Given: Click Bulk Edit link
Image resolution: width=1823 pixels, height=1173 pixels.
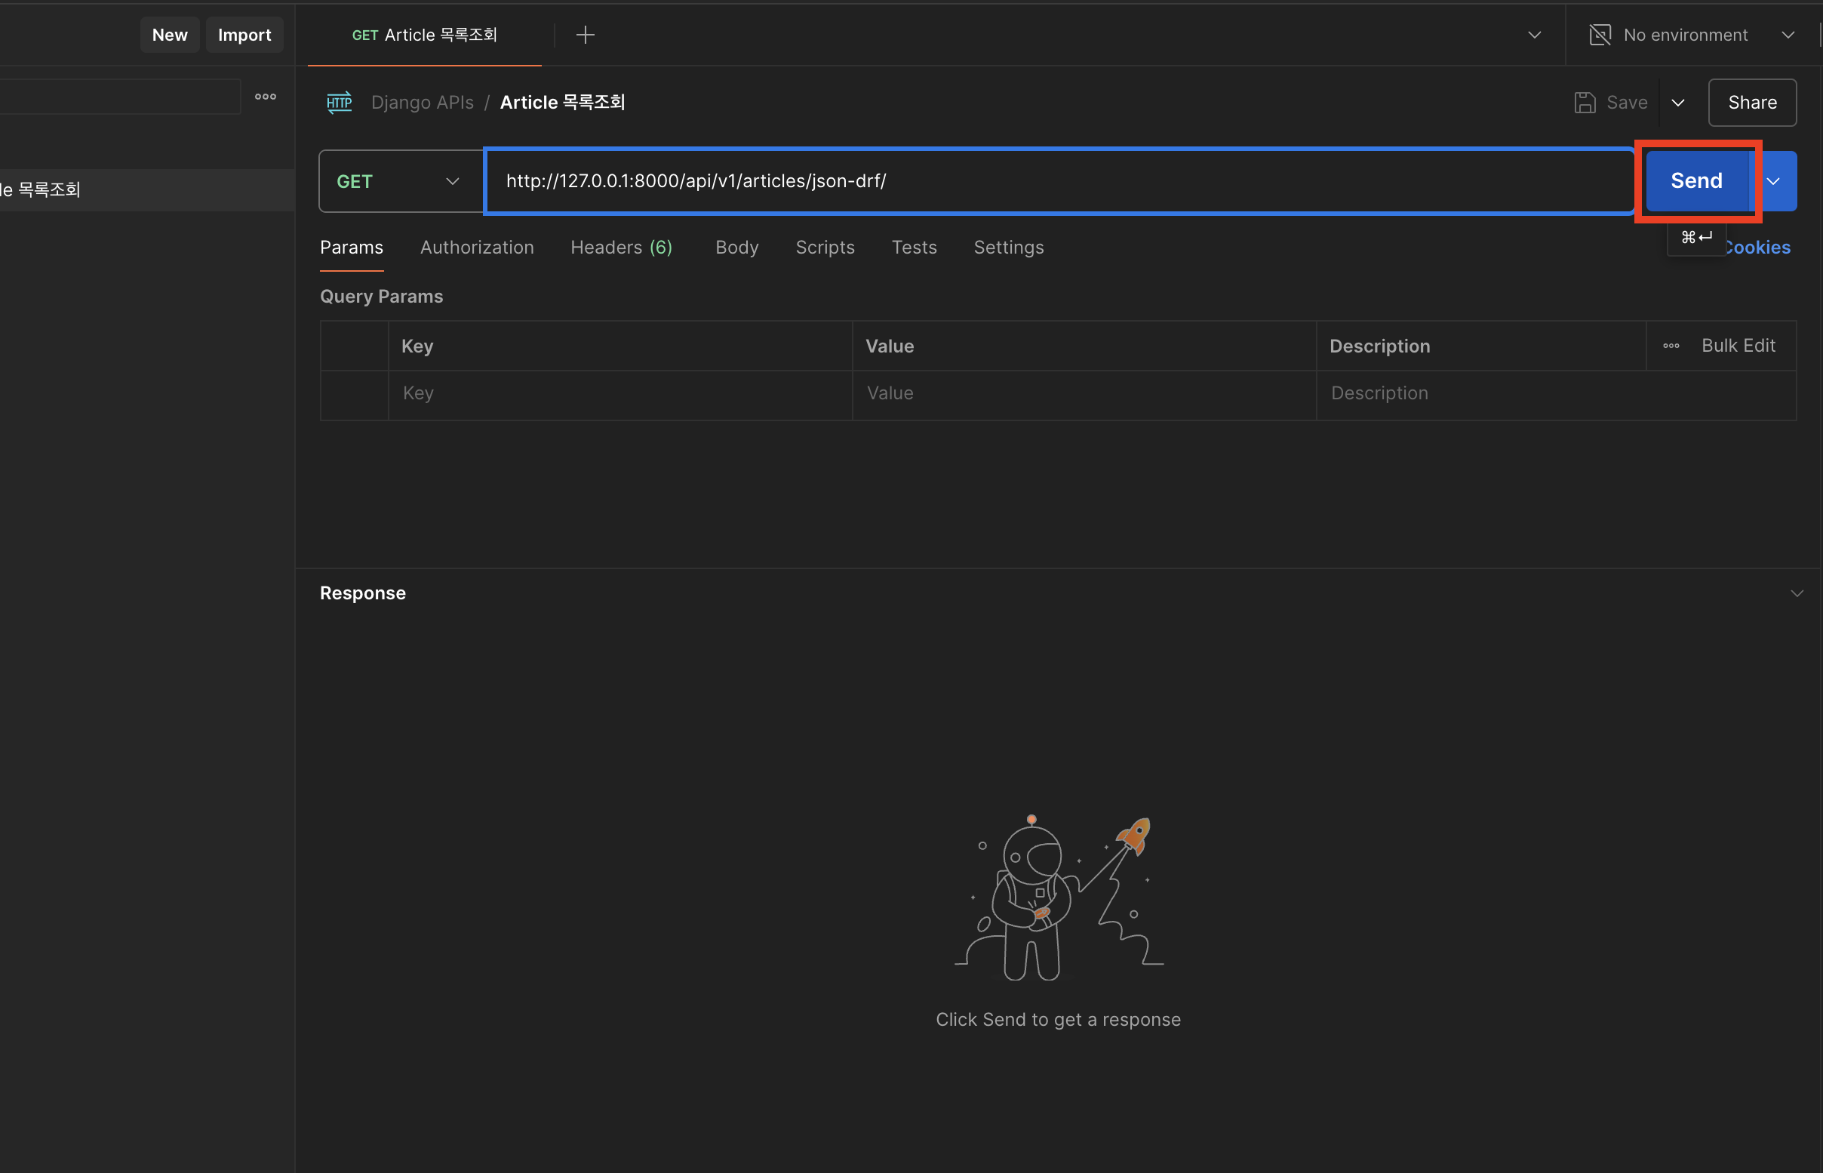Looking at the screenshot, I should (x=1738, y=346).
